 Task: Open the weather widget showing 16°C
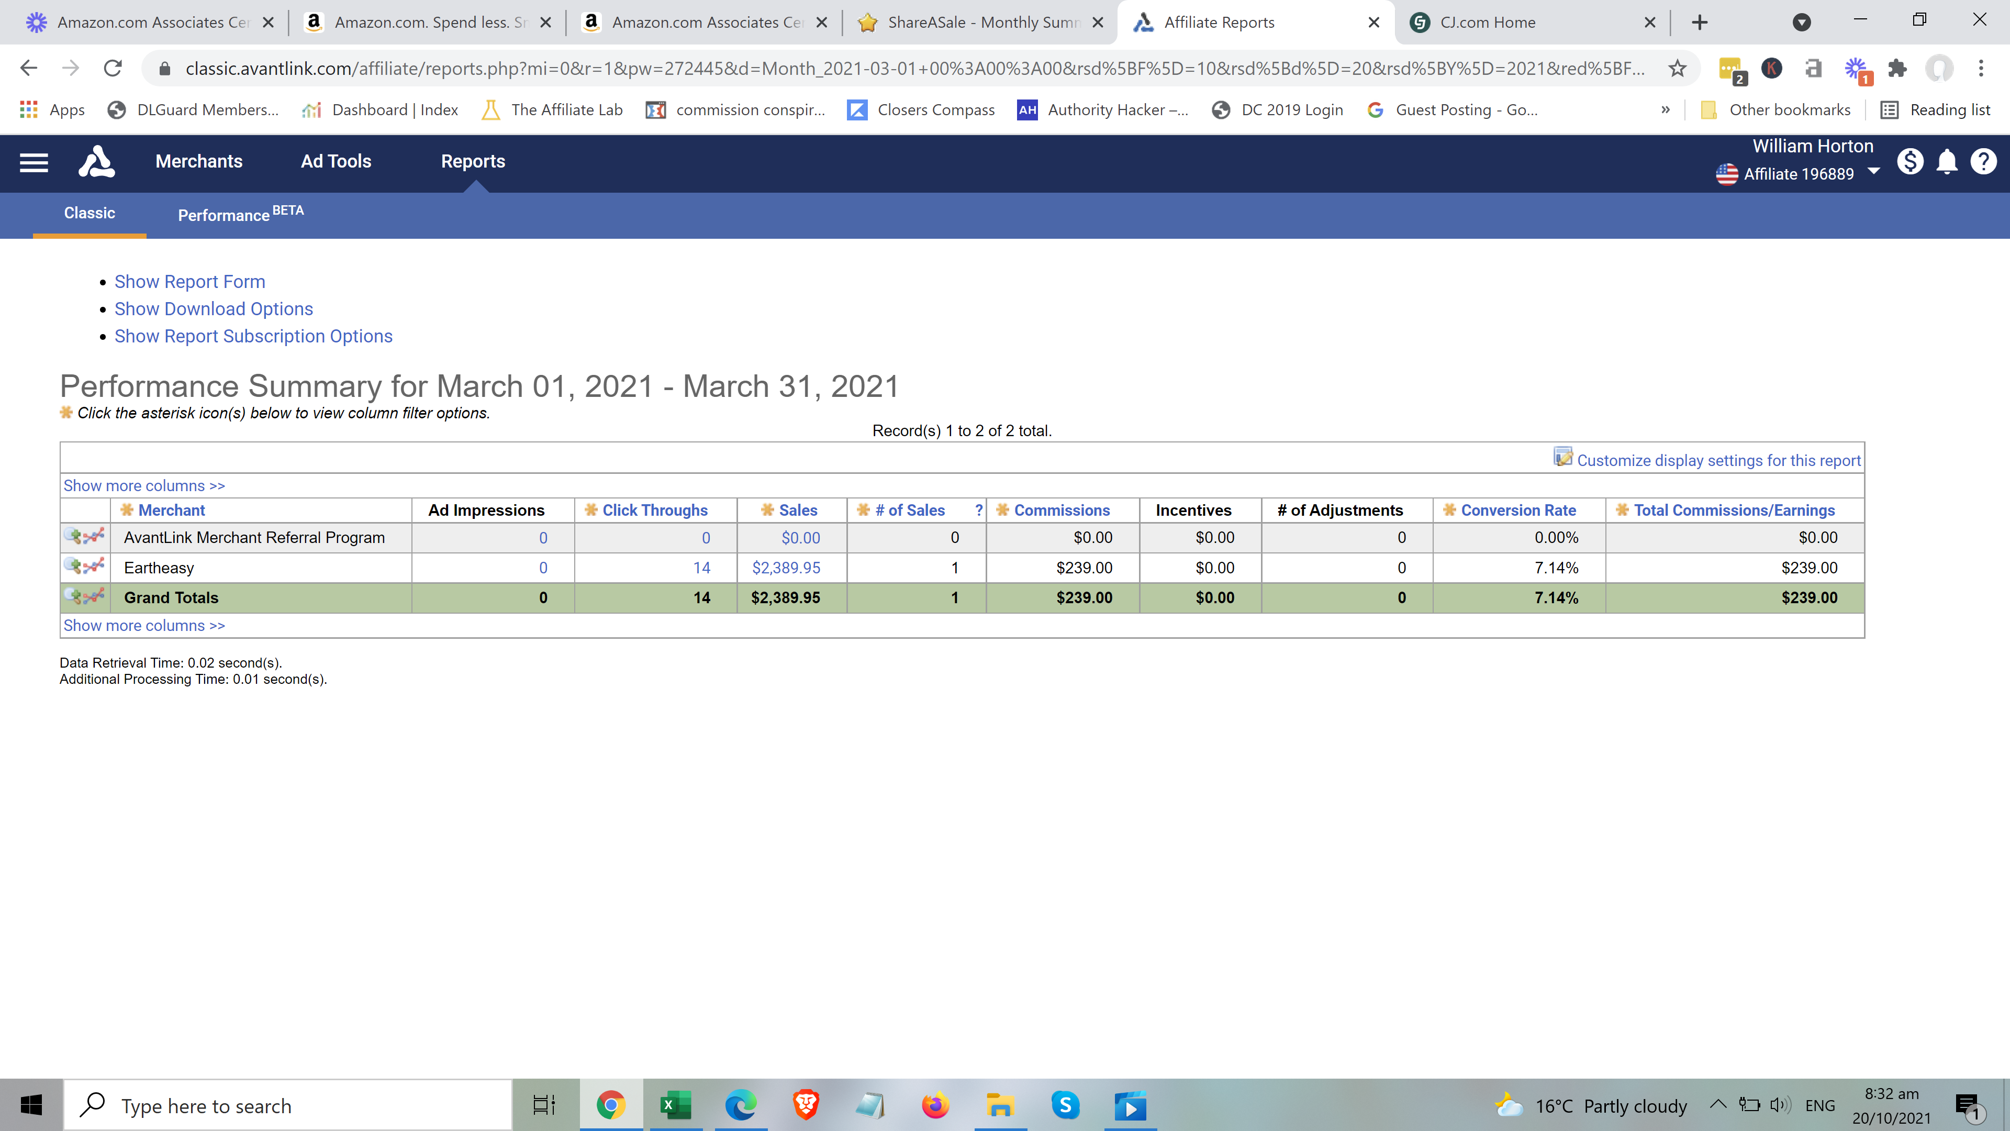coord(1590,1105)
